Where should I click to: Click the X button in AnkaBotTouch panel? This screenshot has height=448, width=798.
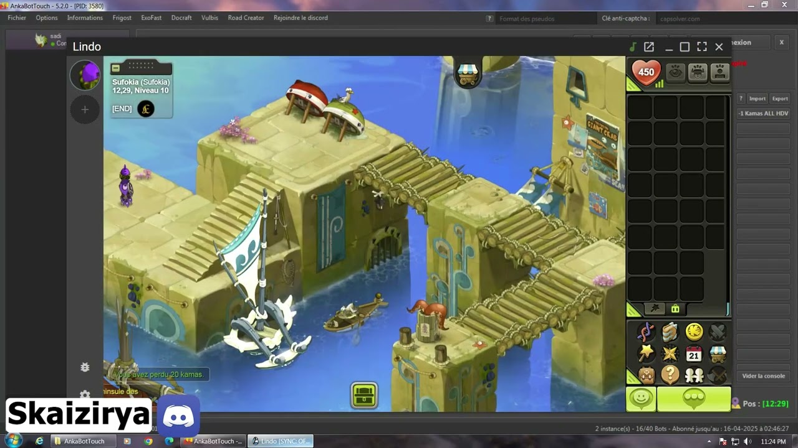click(x=781, y=42)
